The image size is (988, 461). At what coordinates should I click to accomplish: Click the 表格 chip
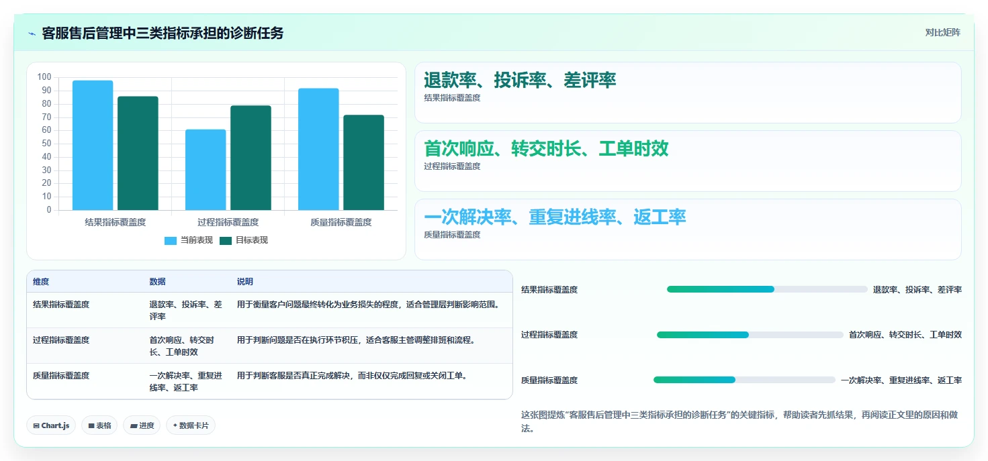[x=99, y=425]
